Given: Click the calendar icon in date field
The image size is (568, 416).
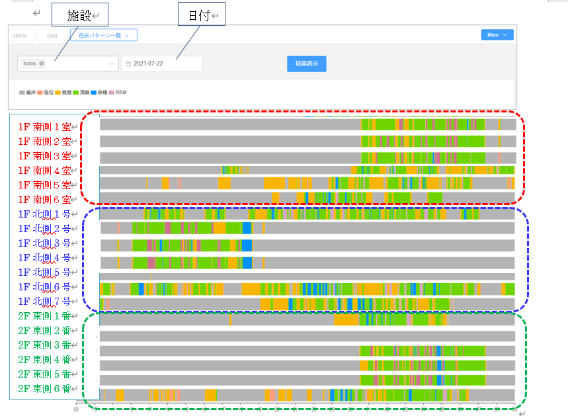Looking at the screenshot, I should click(128, 63).
